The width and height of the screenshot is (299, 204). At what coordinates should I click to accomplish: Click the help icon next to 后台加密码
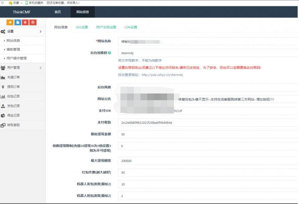(x=109, y=53)
